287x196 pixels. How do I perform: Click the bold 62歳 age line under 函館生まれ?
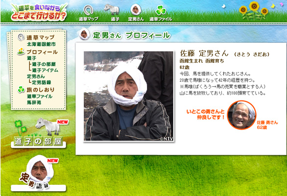point(185,68)
